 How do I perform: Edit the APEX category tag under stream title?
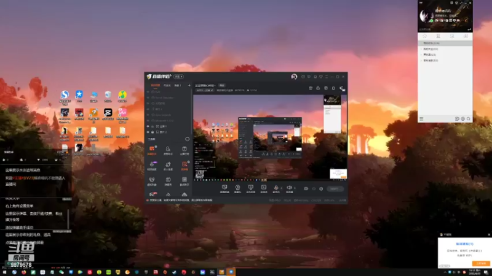click(x=205, y=90)
